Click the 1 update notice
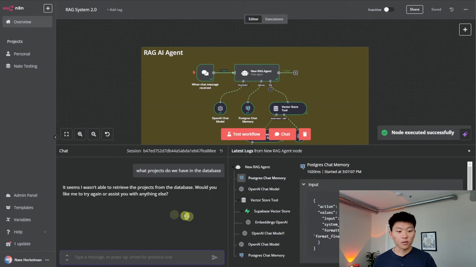 pos(22,244)
